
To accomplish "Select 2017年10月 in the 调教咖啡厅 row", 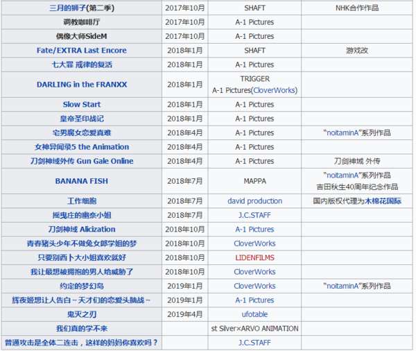I will tap(185, 22).
